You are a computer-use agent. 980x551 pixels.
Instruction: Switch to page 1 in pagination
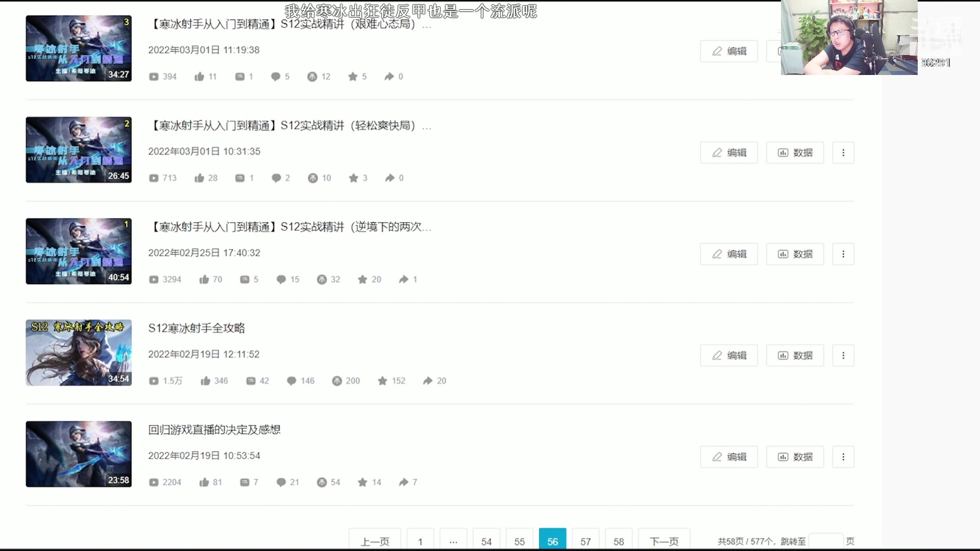click(x=420, y=541)
